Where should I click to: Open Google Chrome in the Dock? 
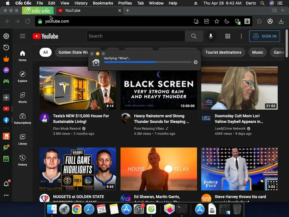tap(77, 209)
